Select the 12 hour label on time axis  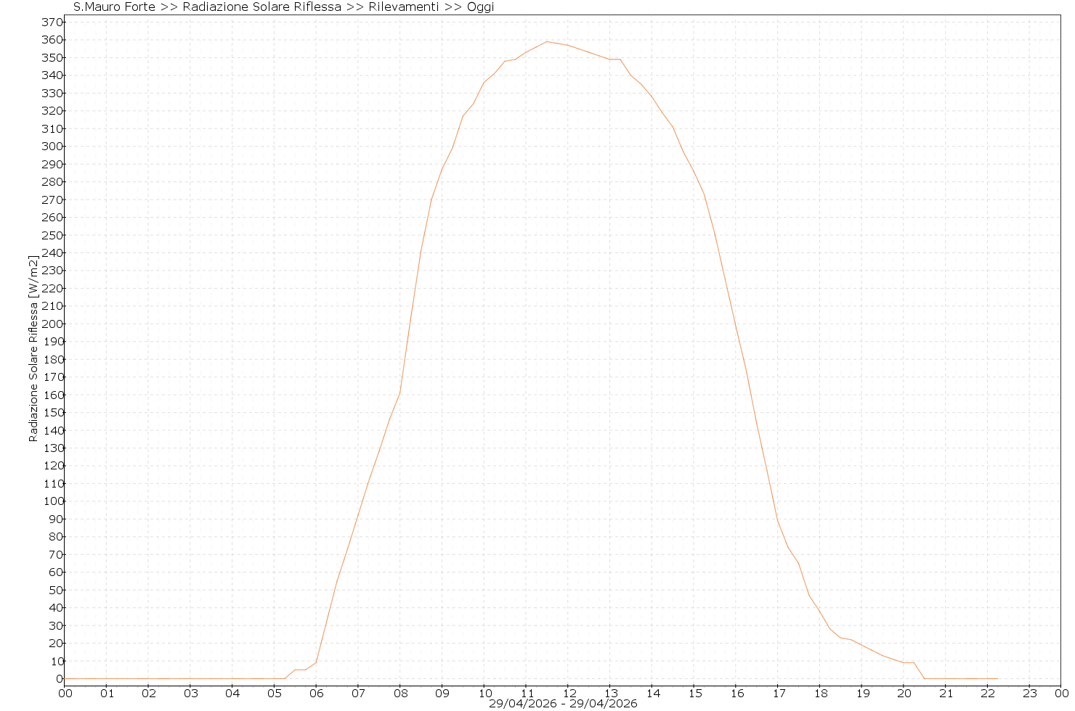569,693
